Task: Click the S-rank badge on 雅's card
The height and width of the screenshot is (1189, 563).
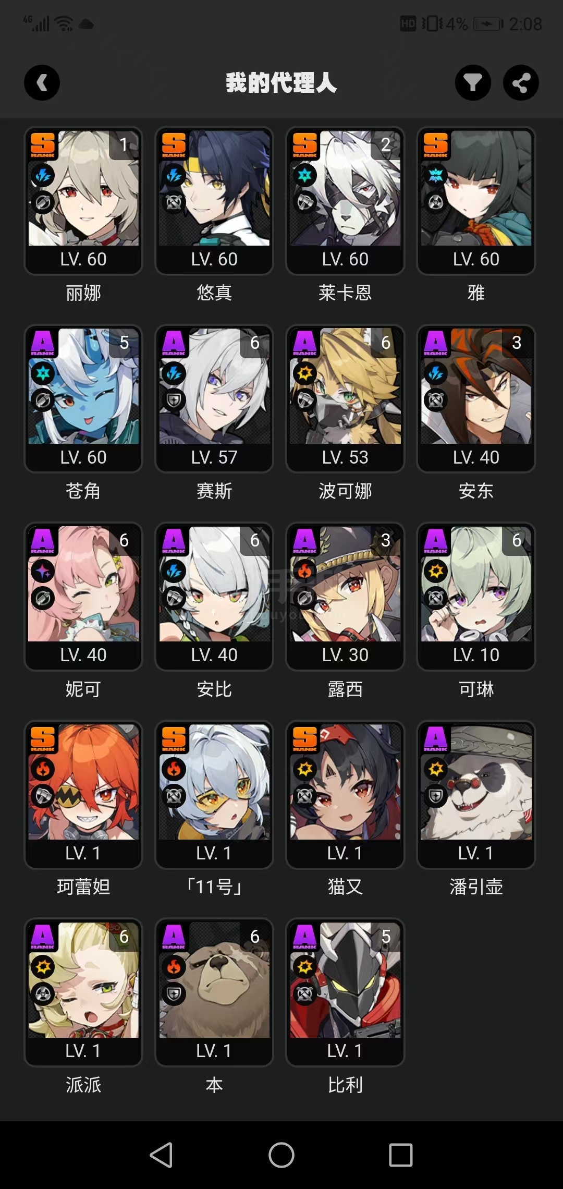Action: coord(435,144)
